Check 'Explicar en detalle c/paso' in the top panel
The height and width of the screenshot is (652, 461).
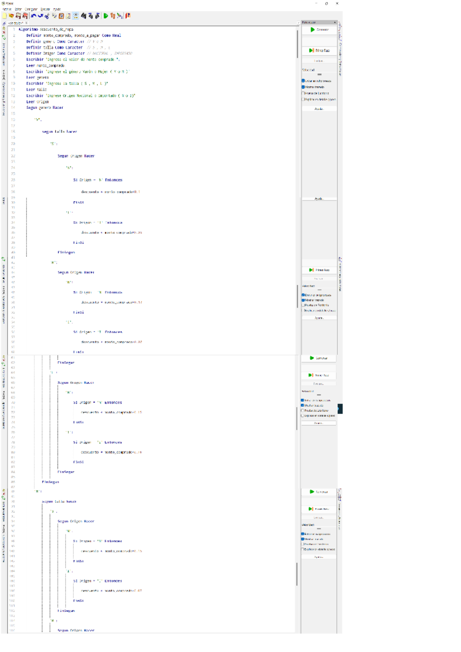303,99
